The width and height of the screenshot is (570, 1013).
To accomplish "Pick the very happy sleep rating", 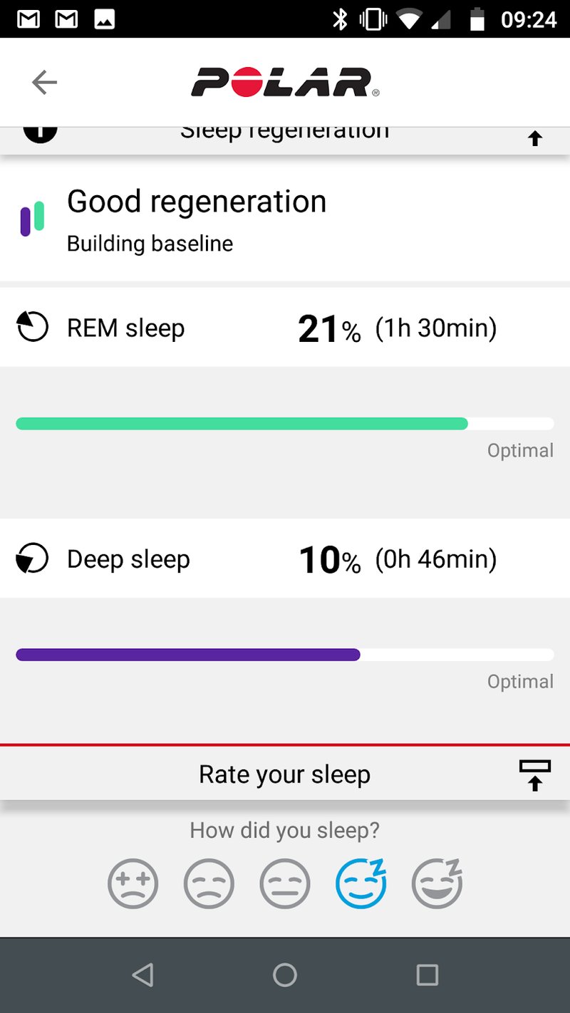I will pos(437,884).
